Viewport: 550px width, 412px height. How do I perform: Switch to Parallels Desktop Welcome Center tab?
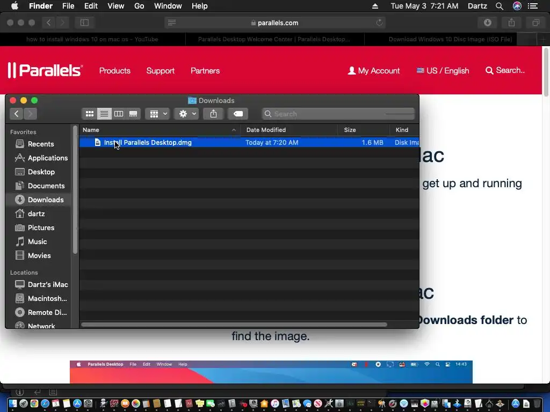[274, 39]
